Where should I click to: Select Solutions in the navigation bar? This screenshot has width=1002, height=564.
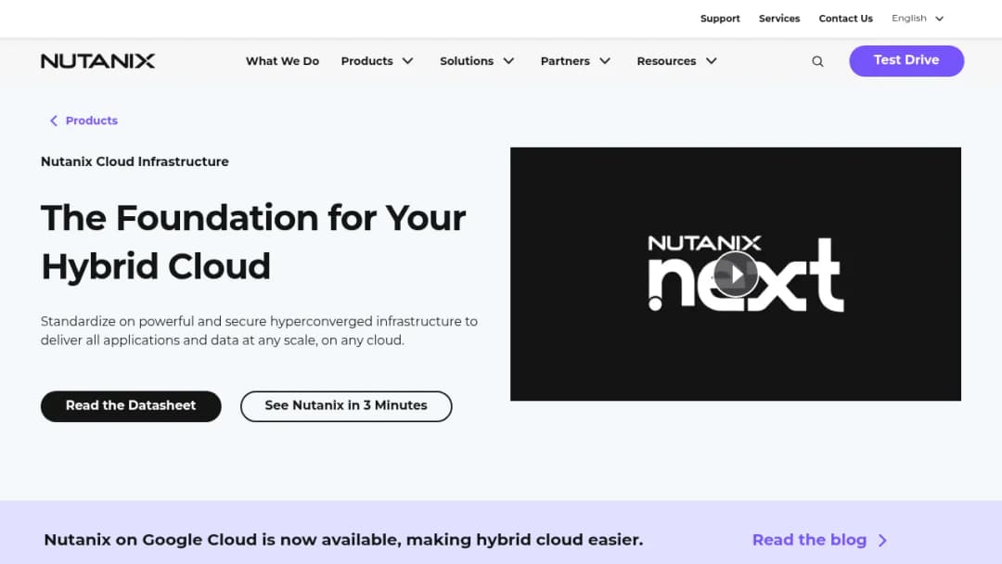click(467, 61)
